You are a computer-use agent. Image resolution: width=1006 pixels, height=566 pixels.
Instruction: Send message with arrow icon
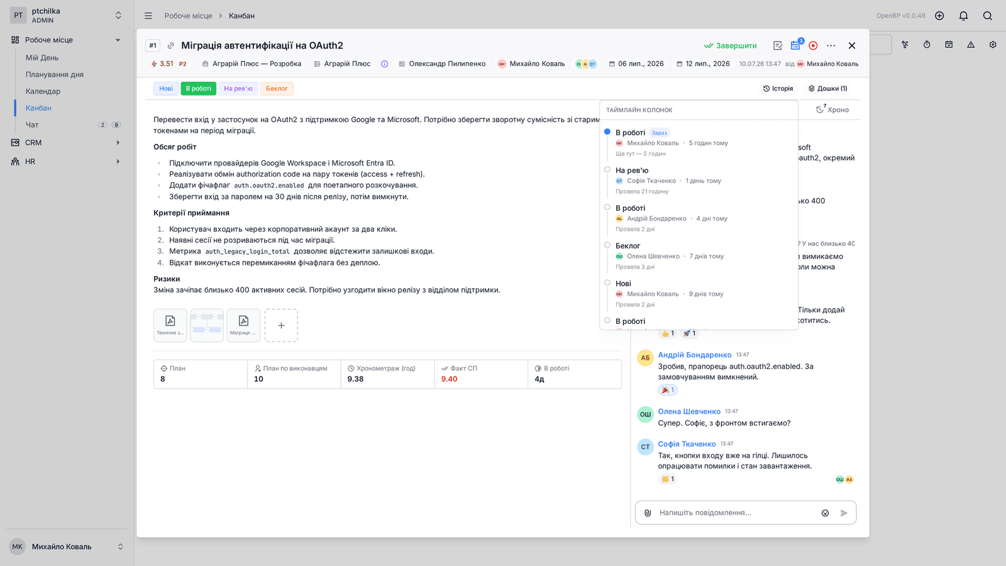click(844, 513)
